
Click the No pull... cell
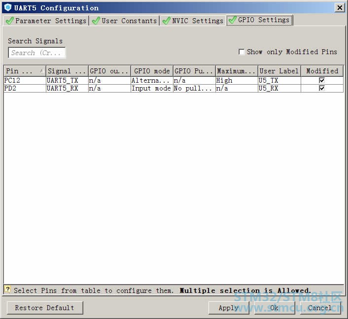[194, 88]
